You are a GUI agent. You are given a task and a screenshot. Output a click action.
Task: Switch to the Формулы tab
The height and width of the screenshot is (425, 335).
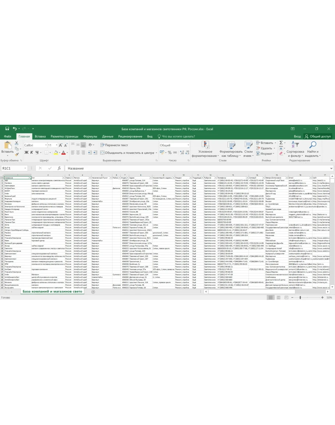(90, 137)
